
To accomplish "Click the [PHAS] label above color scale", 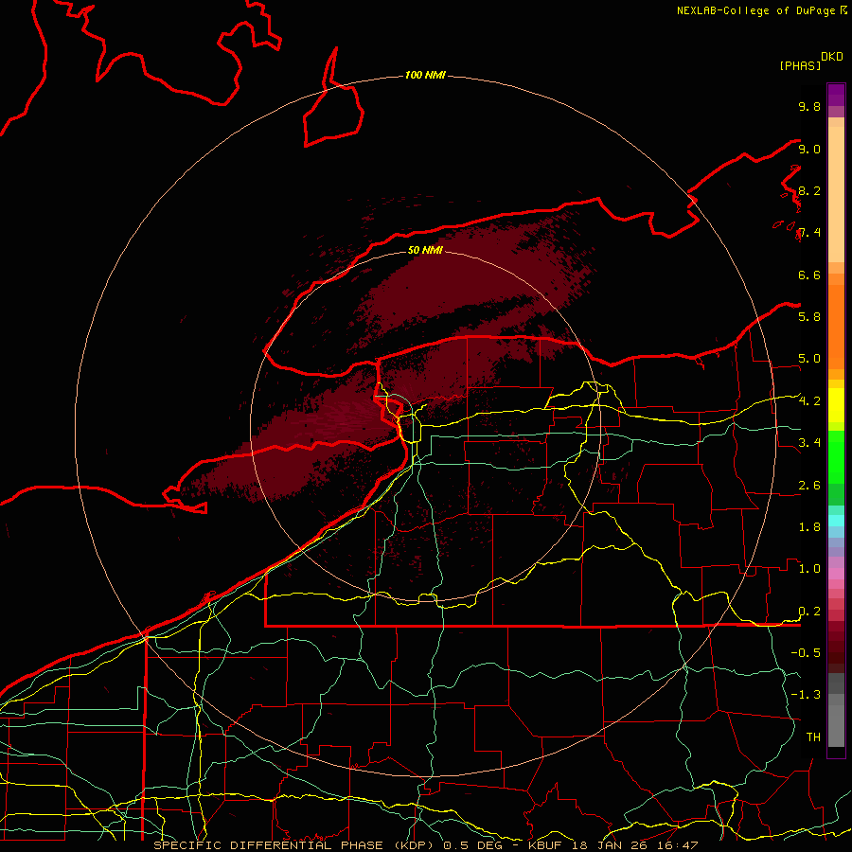I will coord(800,66).
